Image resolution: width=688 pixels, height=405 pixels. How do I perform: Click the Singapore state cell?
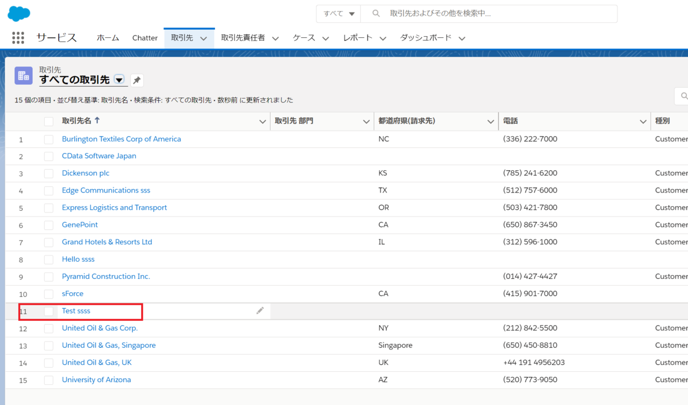click(x=396, y=345)
